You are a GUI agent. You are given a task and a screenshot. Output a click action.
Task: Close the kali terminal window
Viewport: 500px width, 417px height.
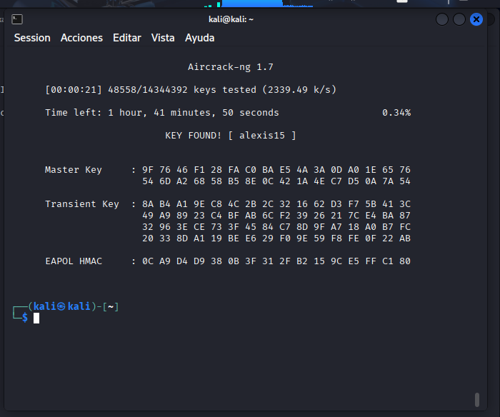click(476, 19)
